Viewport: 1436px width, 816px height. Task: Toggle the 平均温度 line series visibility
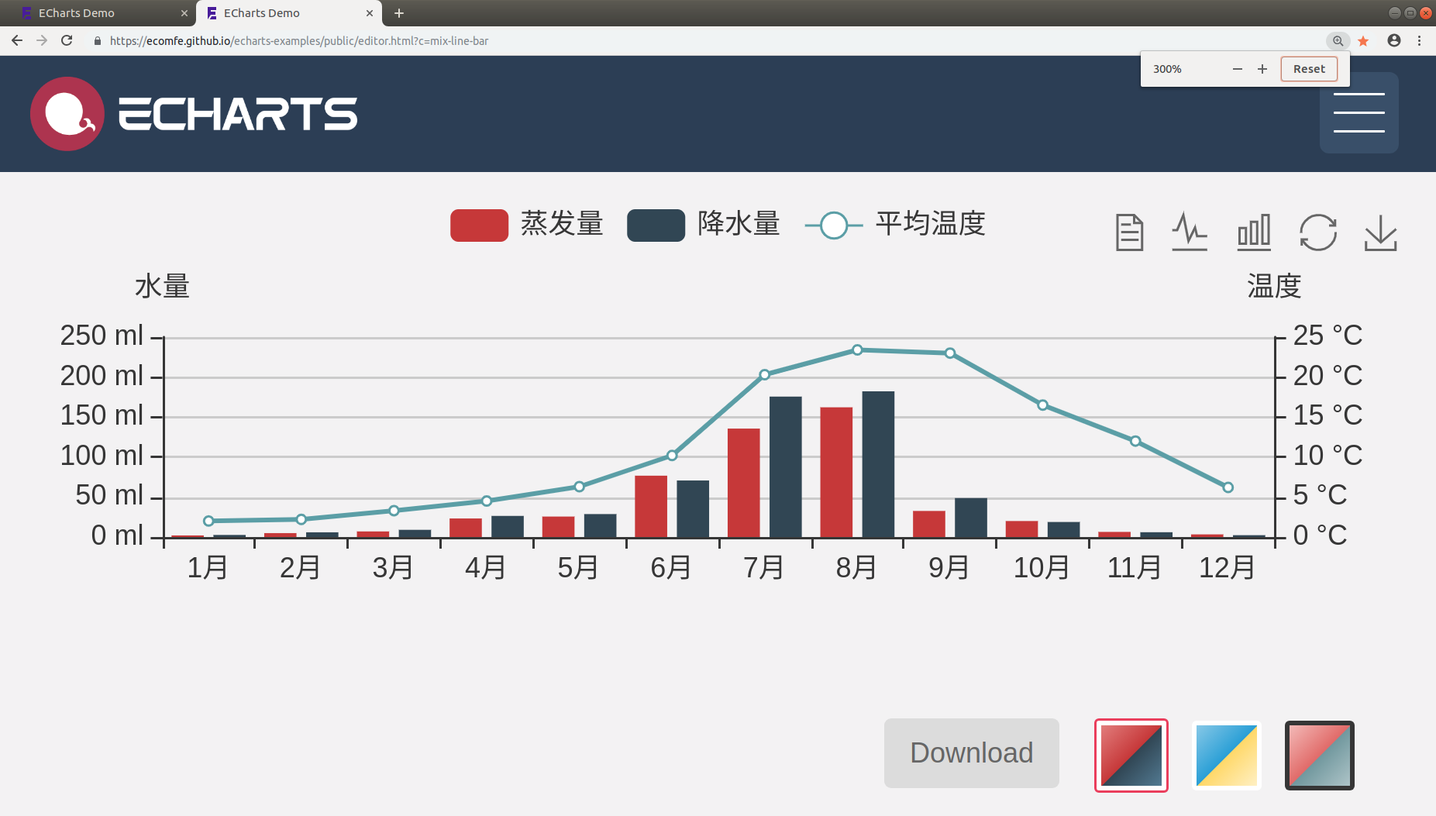pyautogui.click(x=895, y=225)
